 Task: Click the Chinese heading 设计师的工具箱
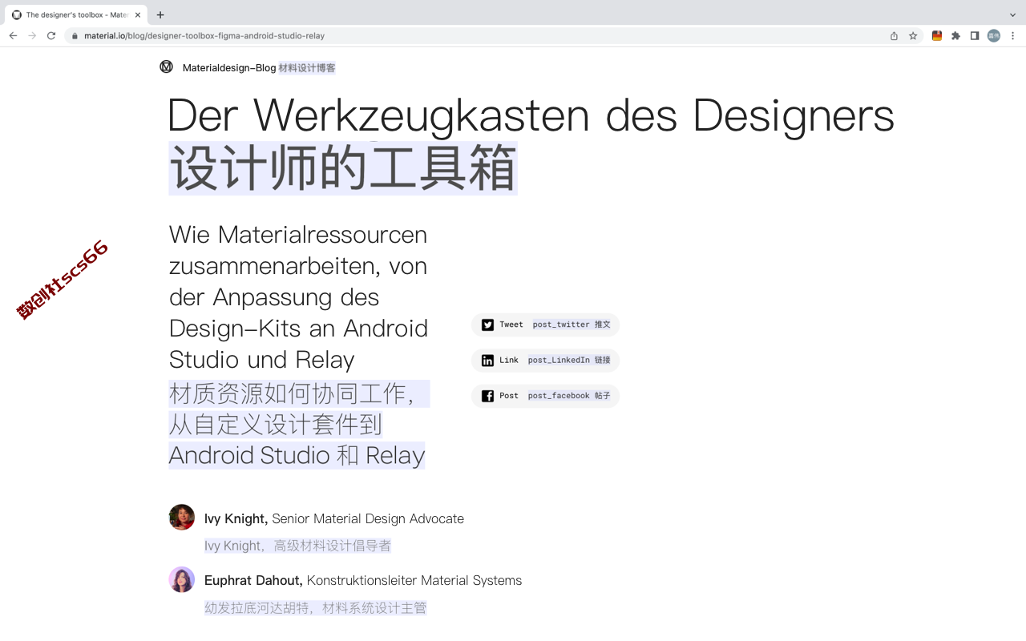tap(343, 168)
